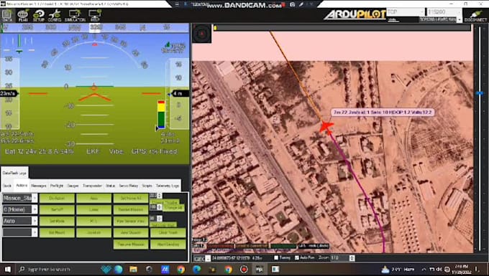Expand the empty mount mode dropdown
489x276 pixels.
point(35,232)
